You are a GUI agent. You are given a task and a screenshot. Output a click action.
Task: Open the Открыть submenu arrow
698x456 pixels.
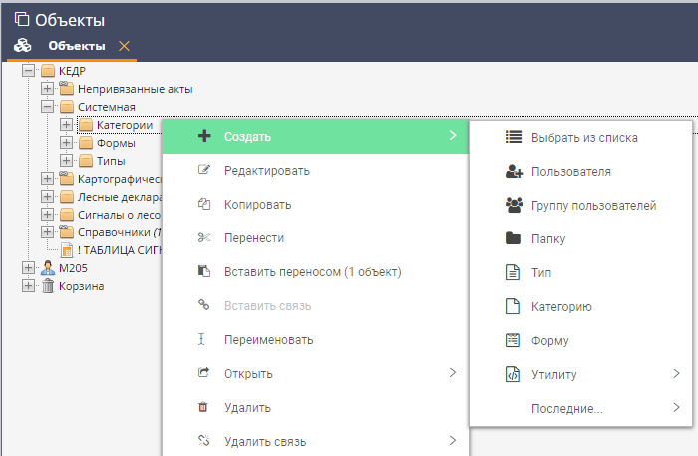click(452, 373)
